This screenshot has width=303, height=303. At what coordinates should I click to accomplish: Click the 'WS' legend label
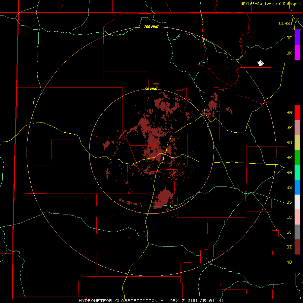(289, 187)
